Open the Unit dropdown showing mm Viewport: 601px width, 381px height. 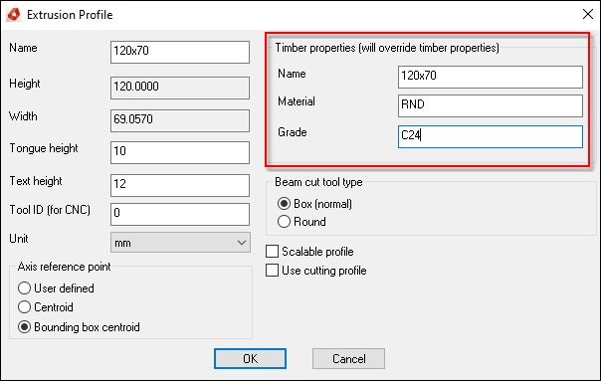tap(180, 243)
